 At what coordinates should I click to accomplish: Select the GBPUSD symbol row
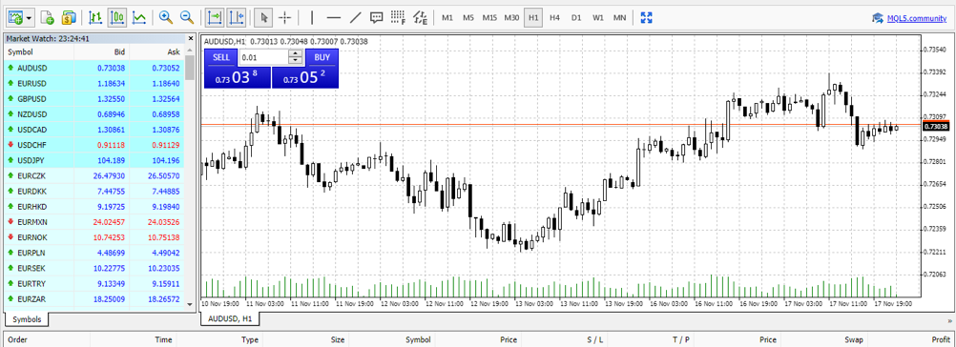[x=94, y=98]
